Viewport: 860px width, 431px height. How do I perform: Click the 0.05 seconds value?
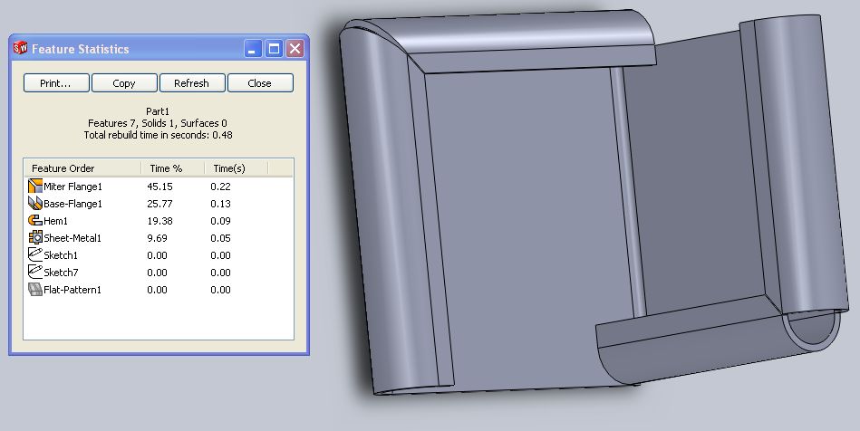[220, 238]
